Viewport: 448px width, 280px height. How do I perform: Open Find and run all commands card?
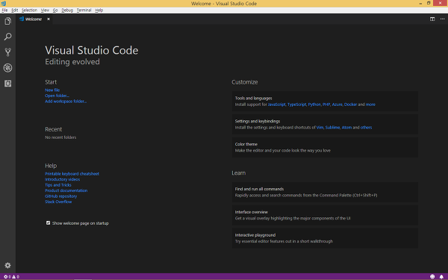[x=325, y=193]
